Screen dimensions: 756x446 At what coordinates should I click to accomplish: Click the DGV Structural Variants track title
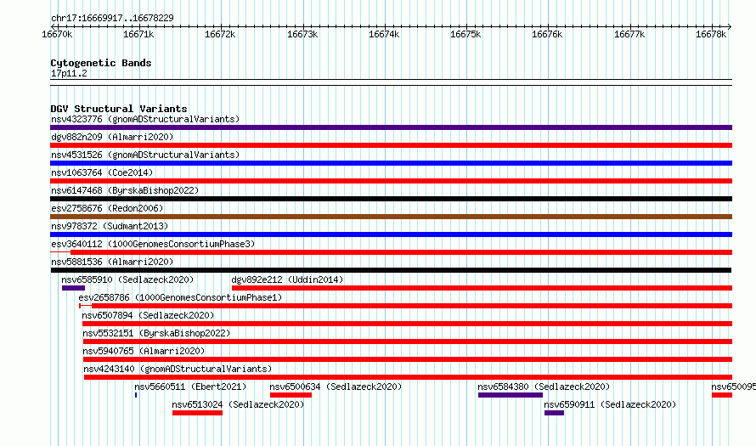pyautogui.click(x=119, y=109)
